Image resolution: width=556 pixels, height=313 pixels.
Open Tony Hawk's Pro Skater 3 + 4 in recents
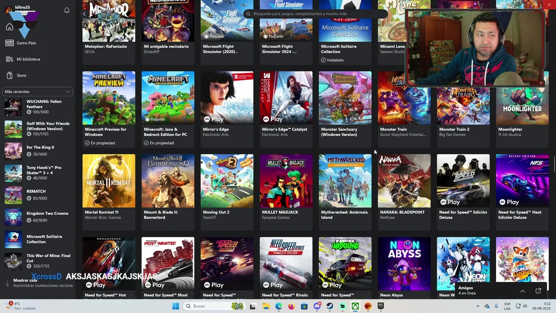click(x=38, y=173)
